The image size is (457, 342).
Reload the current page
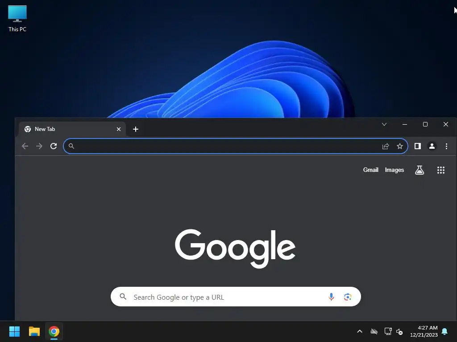(x=54, y=146)
